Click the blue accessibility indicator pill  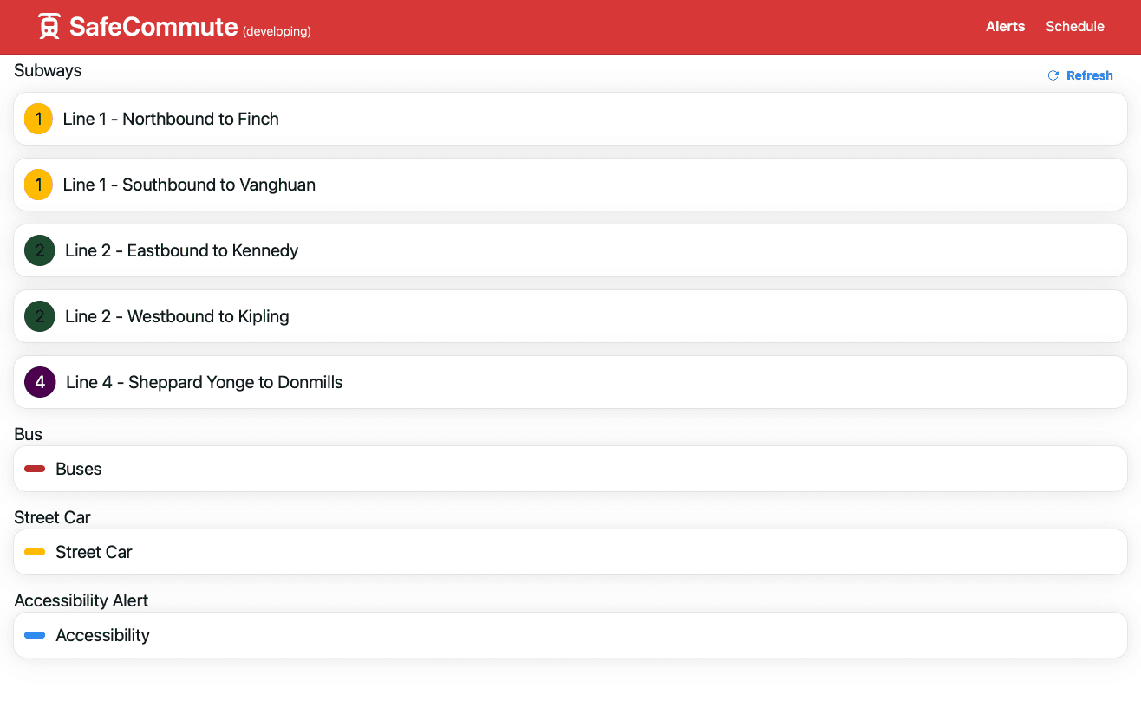click(x=34, y=634)
